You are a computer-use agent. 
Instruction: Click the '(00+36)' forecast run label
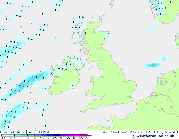(x=170, y=132)
